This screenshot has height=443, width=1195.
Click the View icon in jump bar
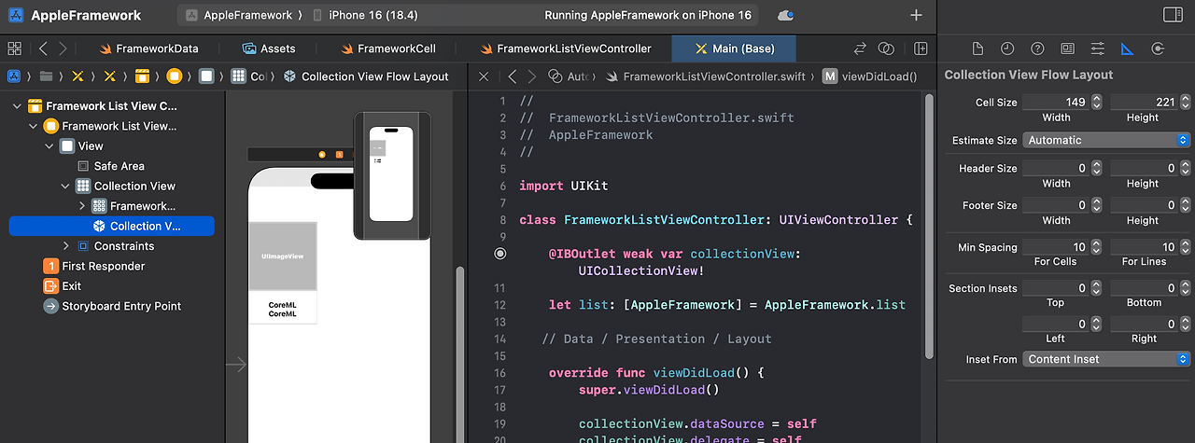(206, 76)
